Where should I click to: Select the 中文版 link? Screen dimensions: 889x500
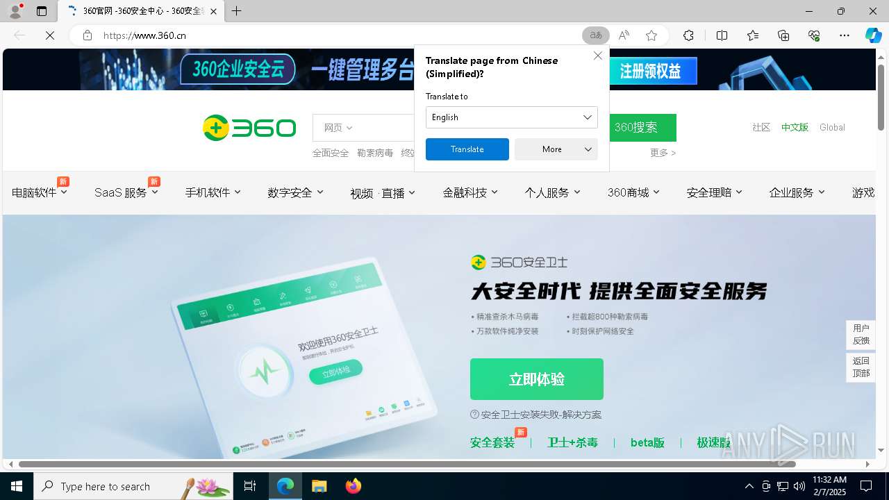[795, 128]
